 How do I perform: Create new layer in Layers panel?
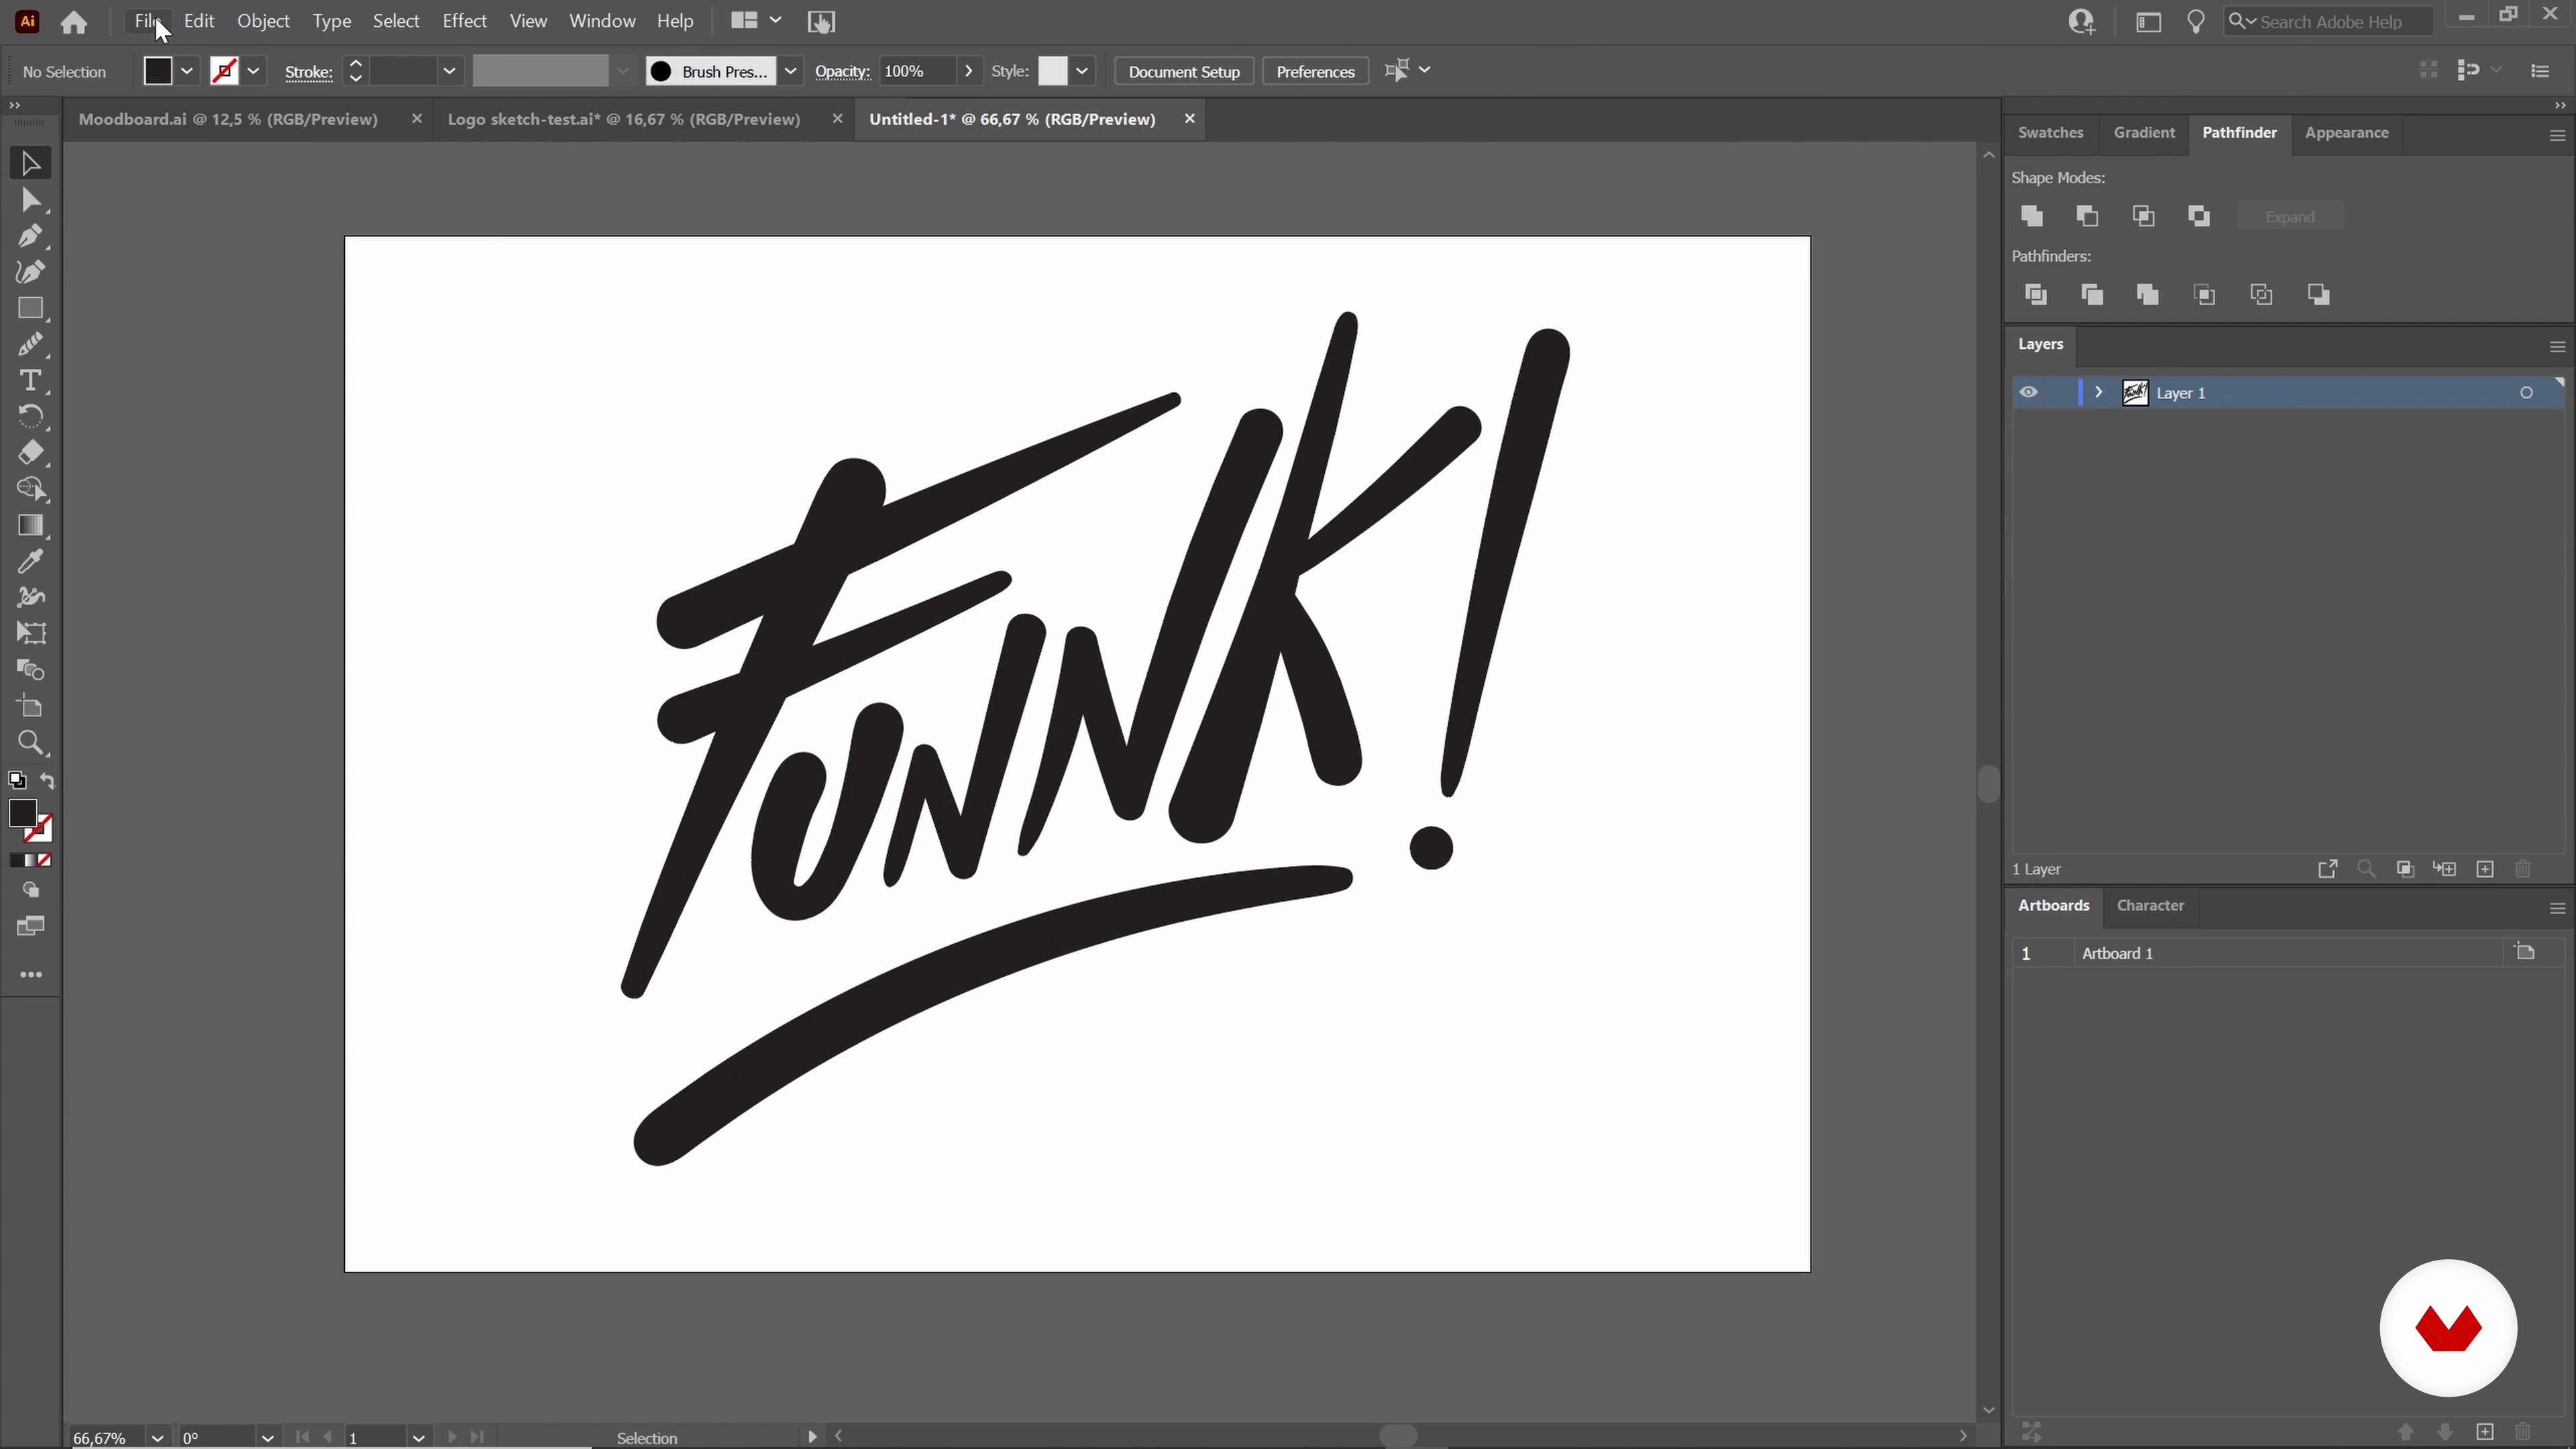click(2485, 869)
